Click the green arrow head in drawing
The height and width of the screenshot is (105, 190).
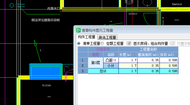tap(35, 43)
